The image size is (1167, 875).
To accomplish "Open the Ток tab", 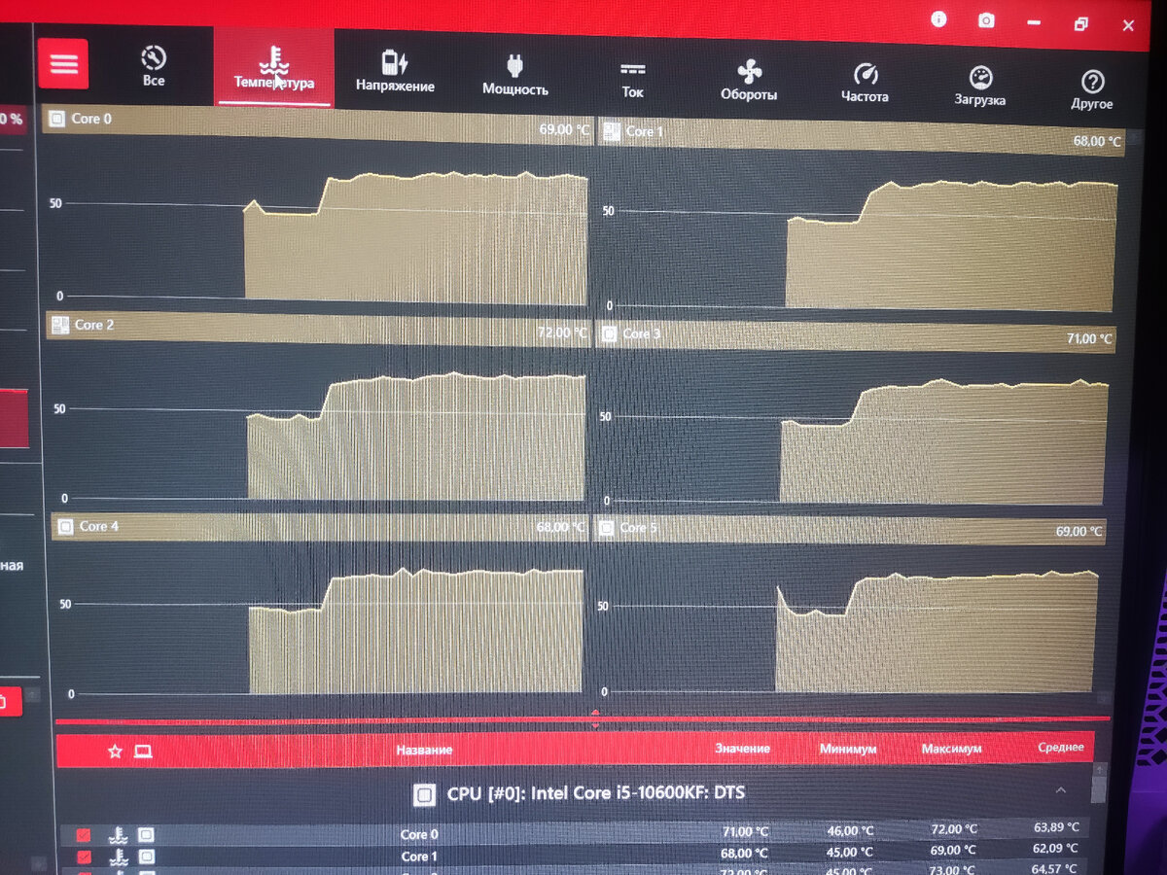I will click(x=633, y=79).
